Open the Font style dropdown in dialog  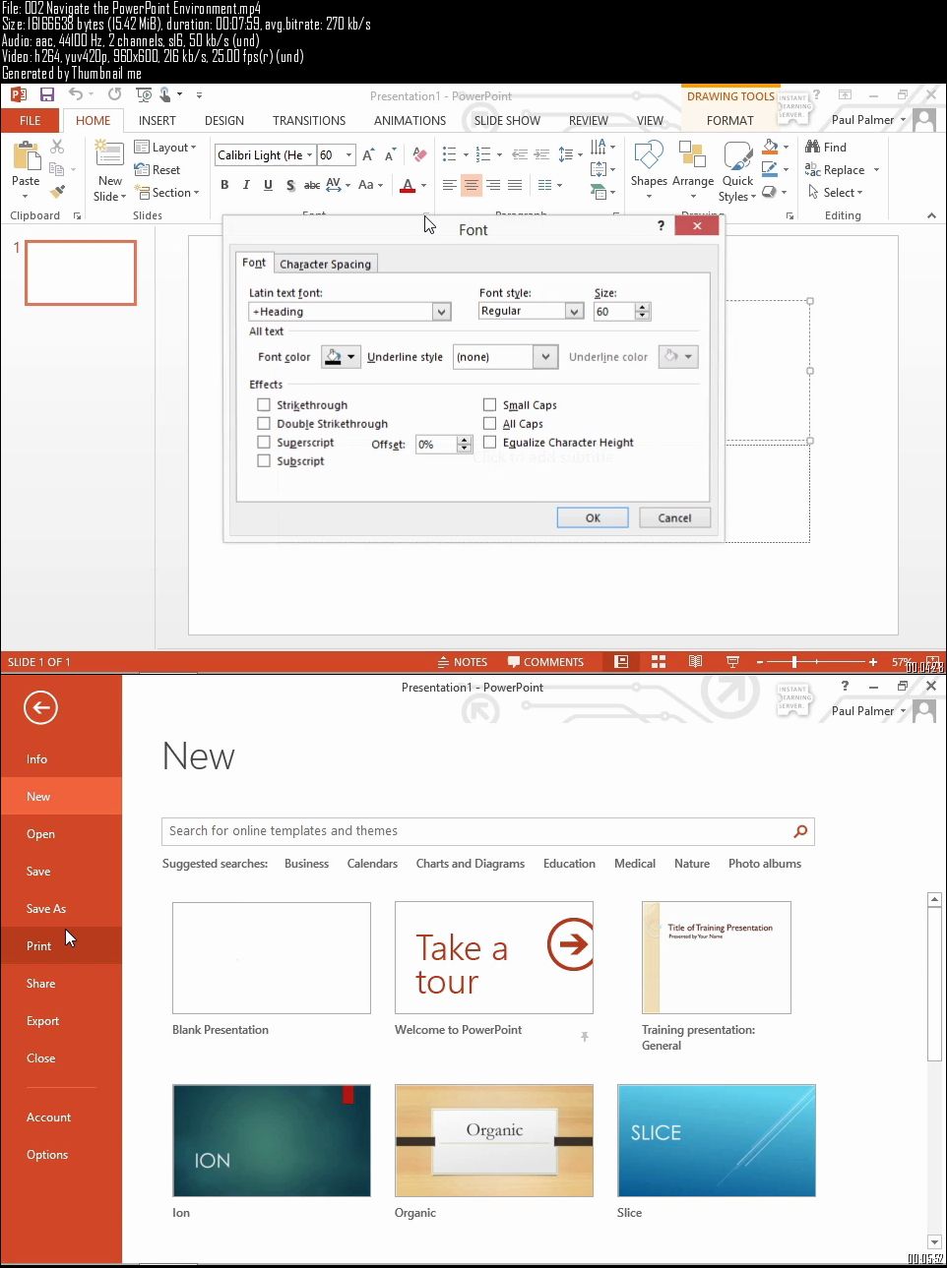click(x=574, y=311)
